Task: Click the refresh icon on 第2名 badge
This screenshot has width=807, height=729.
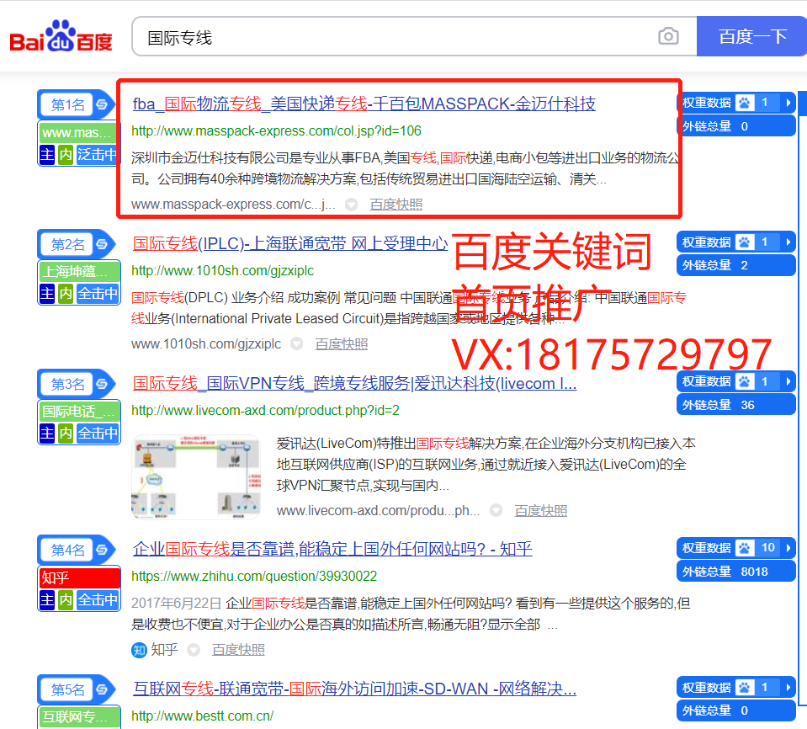Action: pyautogui.click(x=102, y=244)
